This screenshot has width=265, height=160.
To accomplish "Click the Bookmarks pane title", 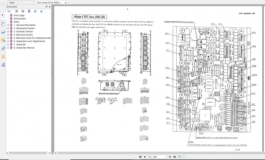I will pos(12,7).
